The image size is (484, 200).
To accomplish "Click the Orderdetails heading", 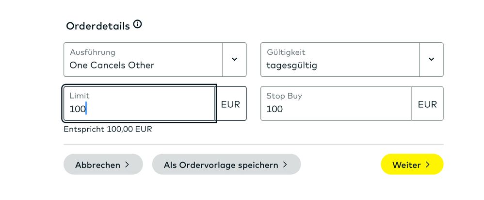I will (x=98, y=26).
